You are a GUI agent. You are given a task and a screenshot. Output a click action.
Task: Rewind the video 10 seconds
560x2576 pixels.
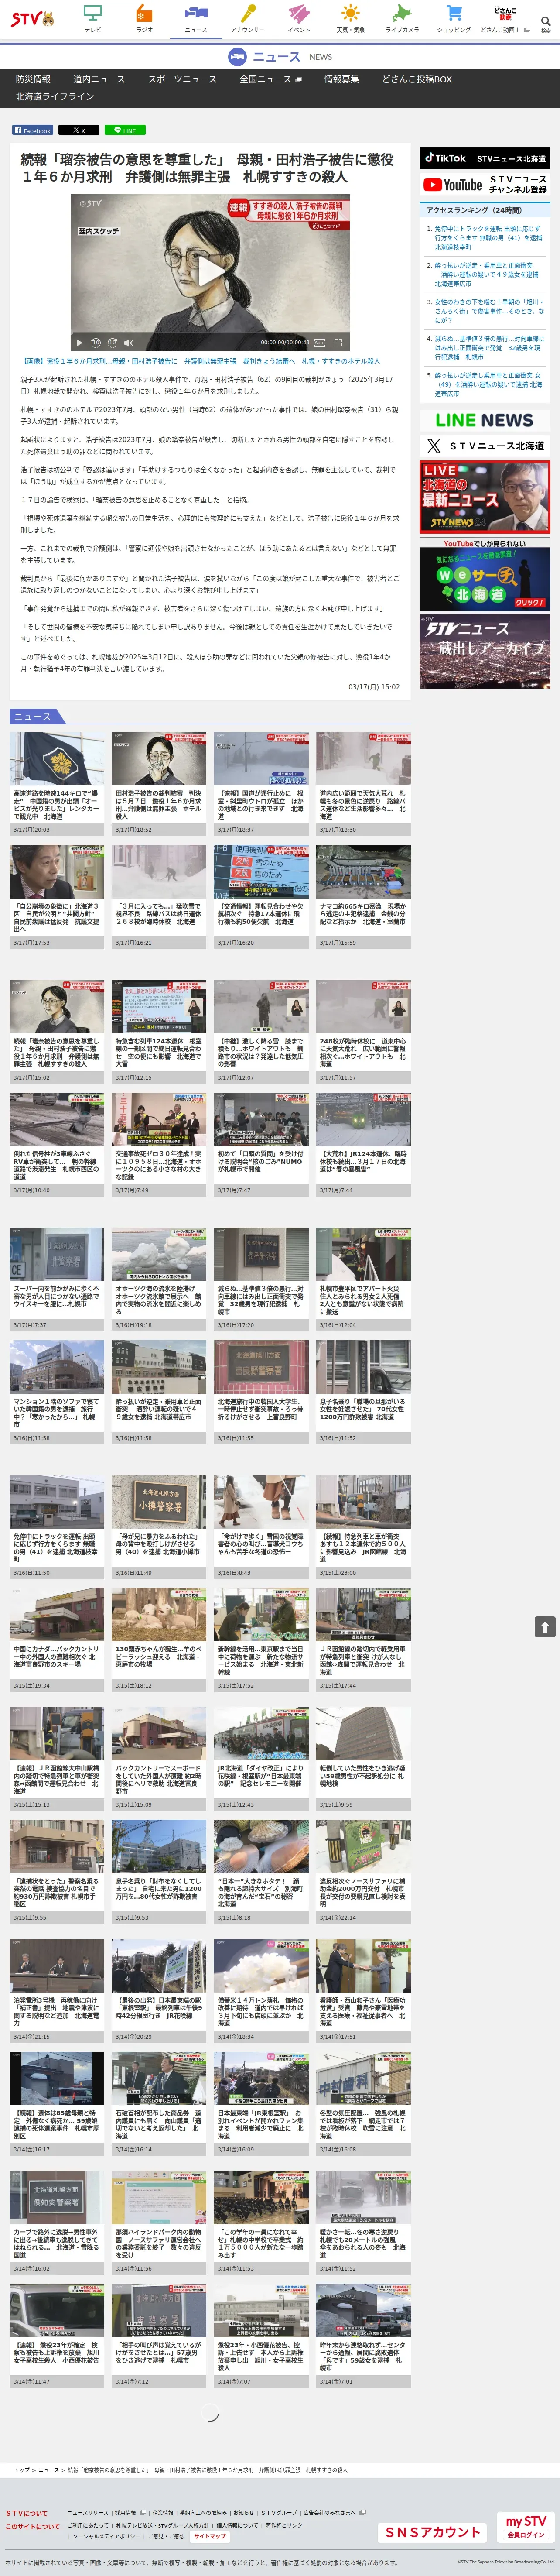[x=96, y=342]
